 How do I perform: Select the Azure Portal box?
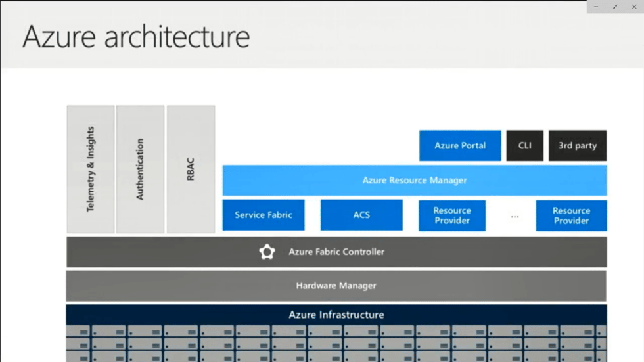tap(460, 146)
